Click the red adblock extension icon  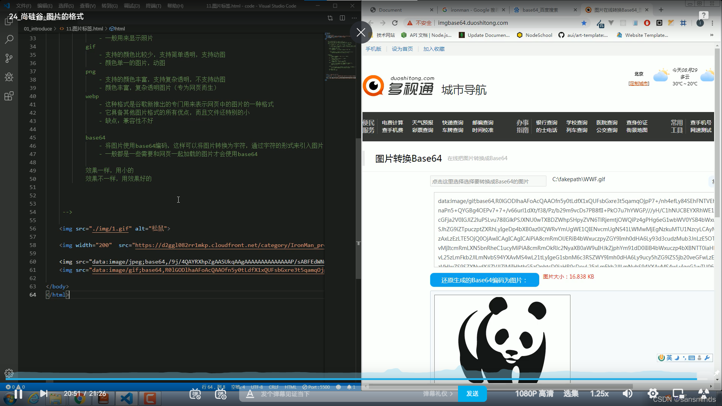tap(647, 23)
